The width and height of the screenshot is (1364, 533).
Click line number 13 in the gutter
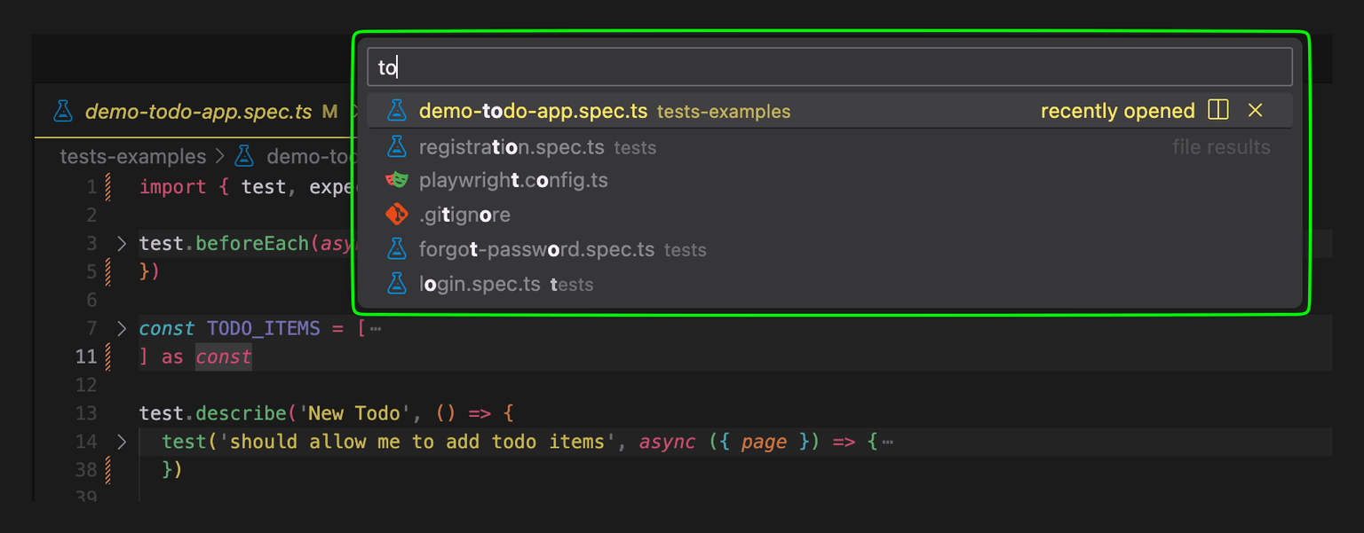(x=86, y=413)
